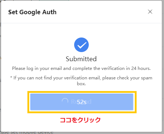The image size is (164, 134).
Task: Click the '52s' countdown label
Action: tap(82, 102)
